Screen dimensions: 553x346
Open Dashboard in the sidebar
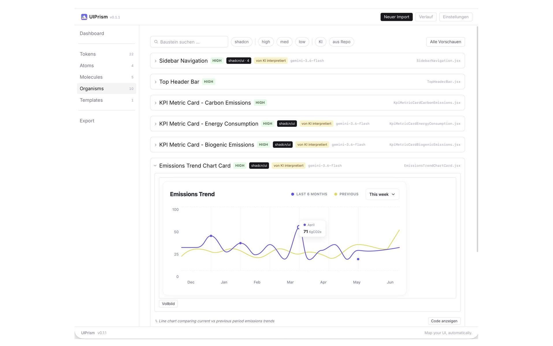(92, 33)
